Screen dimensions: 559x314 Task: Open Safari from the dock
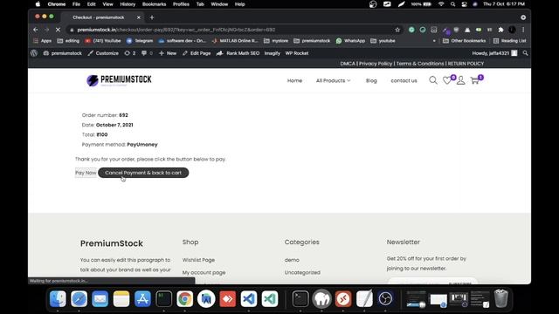[x=79, y=298]
